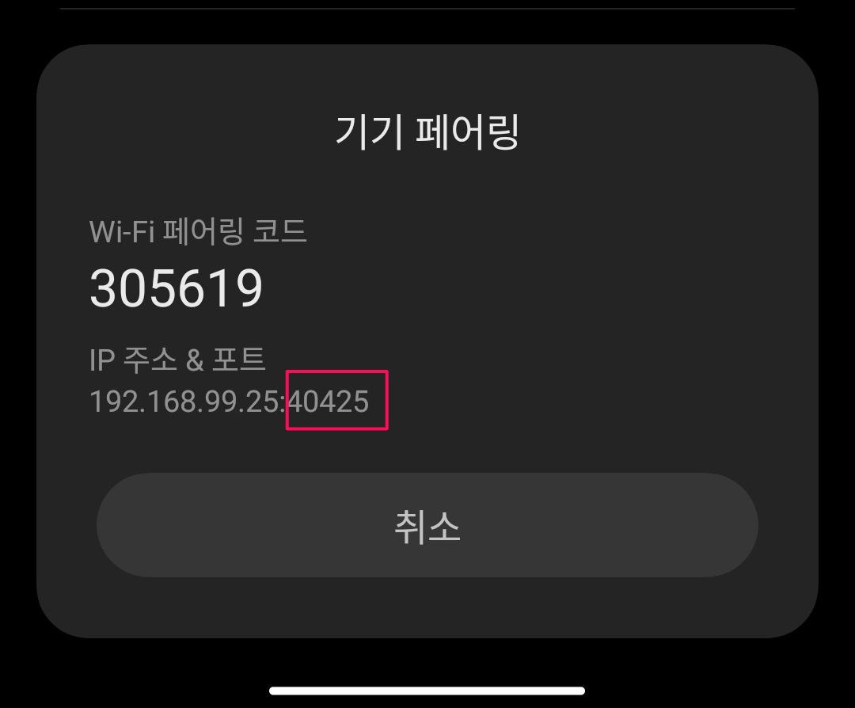The image size is (855, 708).
Task: Select the 기기 페어링 dialog title
Action: coord(427,132)
